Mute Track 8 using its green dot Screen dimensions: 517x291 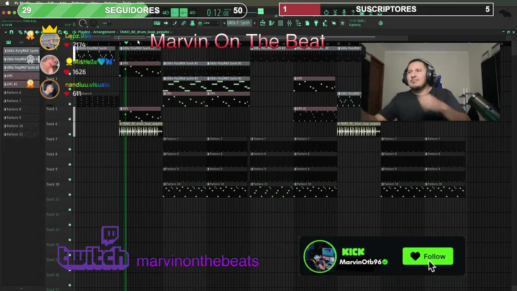tap(69, 164)
